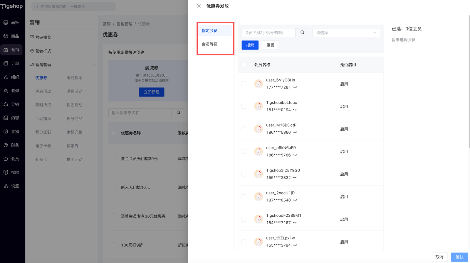
Task: Click the eye icon beside phone 186****5786
Action: coord(295,155)
